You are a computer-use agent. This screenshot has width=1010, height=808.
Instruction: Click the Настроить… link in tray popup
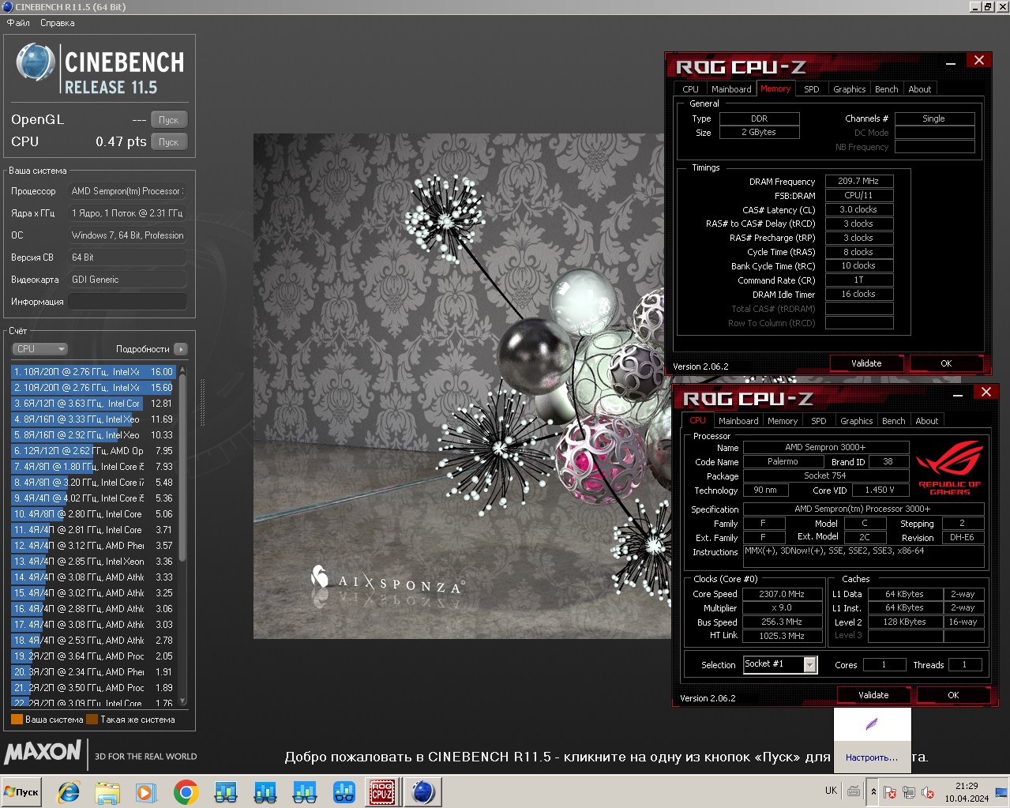[872, 757]
